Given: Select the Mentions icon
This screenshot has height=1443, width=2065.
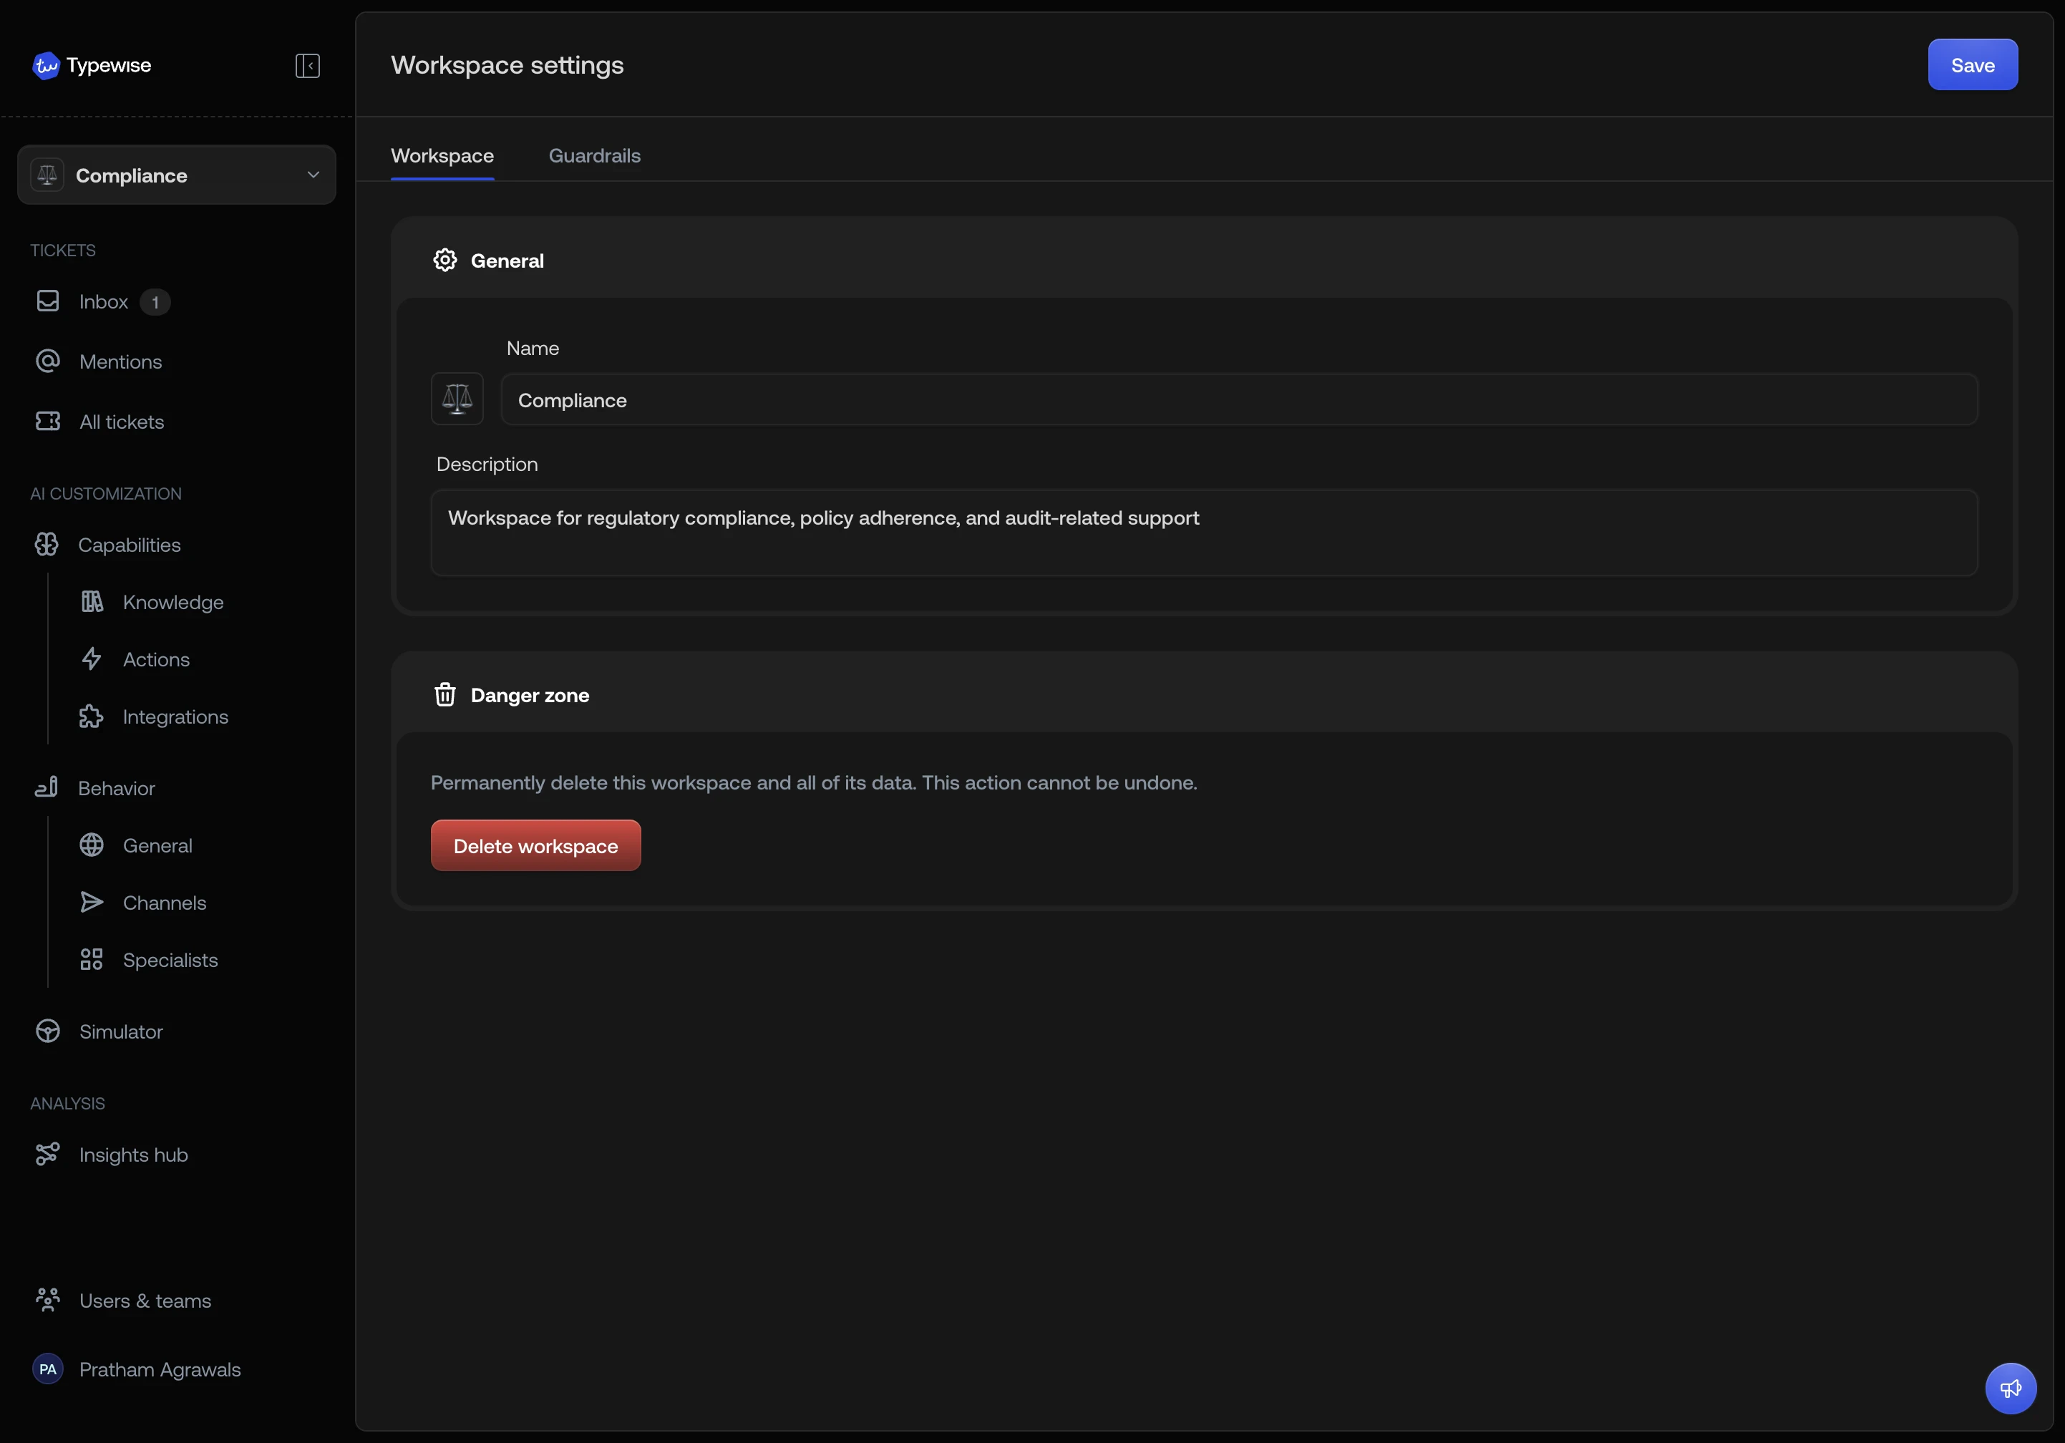Looking at the screenshot, I should click(x=47, y=361).
